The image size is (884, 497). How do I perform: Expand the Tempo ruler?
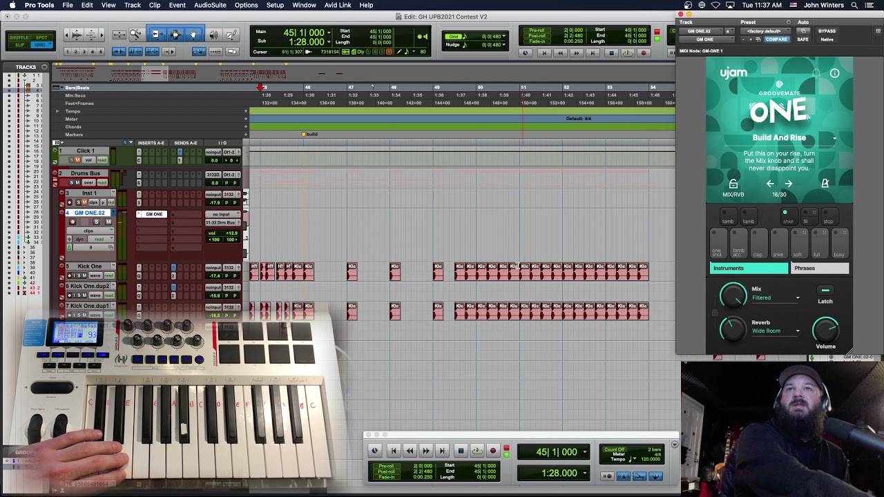coord(58,111)
